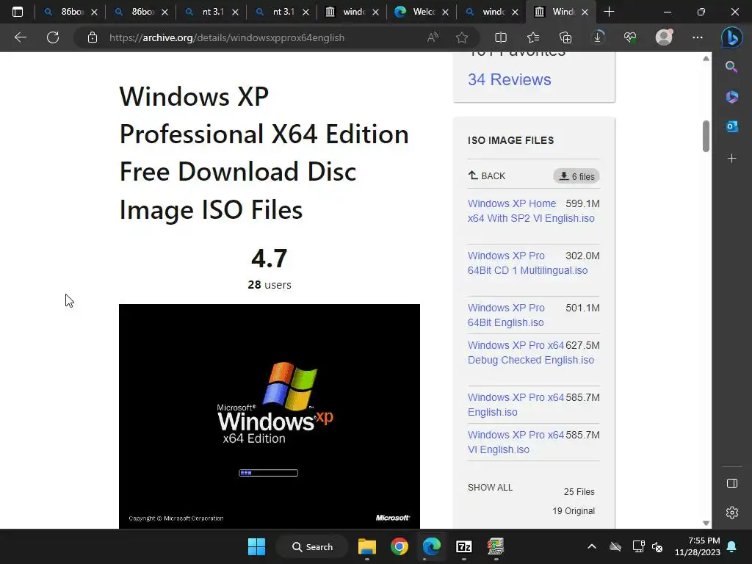Show the Downloads panel
Image resolution: width=752 pixels, height=564 pixels.
(x=598, y=37)
